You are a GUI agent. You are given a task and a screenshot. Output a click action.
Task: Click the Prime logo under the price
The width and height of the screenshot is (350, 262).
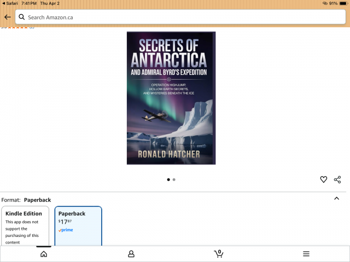[66, 230]
